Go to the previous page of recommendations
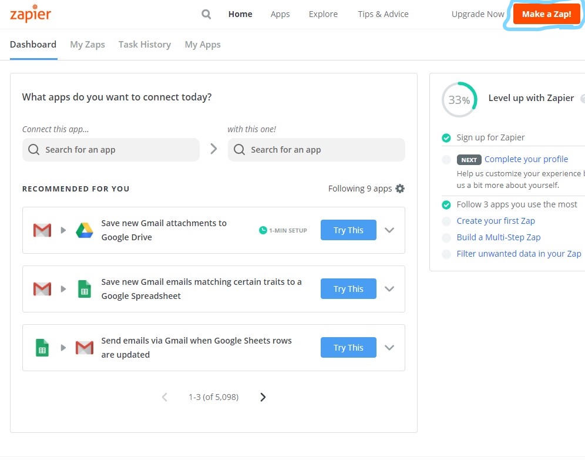The image size is (585, 464). [x=164, y=397]
